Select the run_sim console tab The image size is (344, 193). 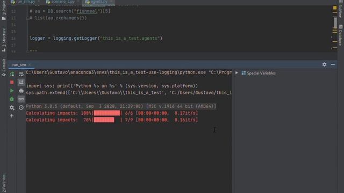pyautogui.click(x=19, y=65)
